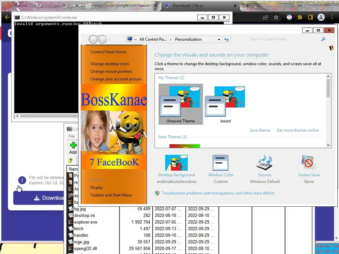
Task: Click Chrome back arrow
Action: (x=7, y=17)
